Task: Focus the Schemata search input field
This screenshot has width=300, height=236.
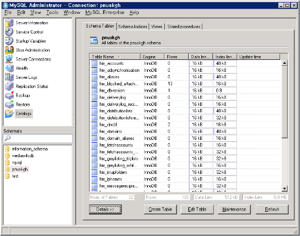Action: click(x=38, y=138)
